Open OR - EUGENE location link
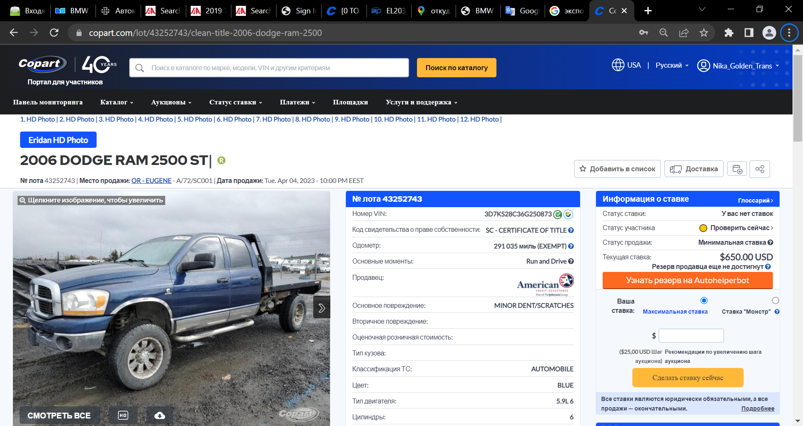The image size is (803, 426). click(151, 180)
